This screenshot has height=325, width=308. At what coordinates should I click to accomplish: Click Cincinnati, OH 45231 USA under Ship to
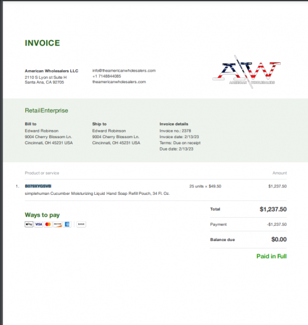pyautogui.click(x=116, y=143)
